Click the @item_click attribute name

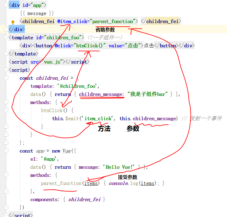(72, 22)
